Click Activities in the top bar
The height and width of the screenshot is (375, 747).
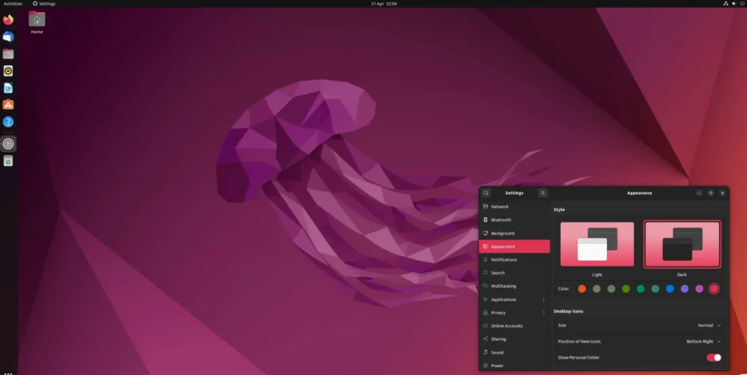[13, 4]
